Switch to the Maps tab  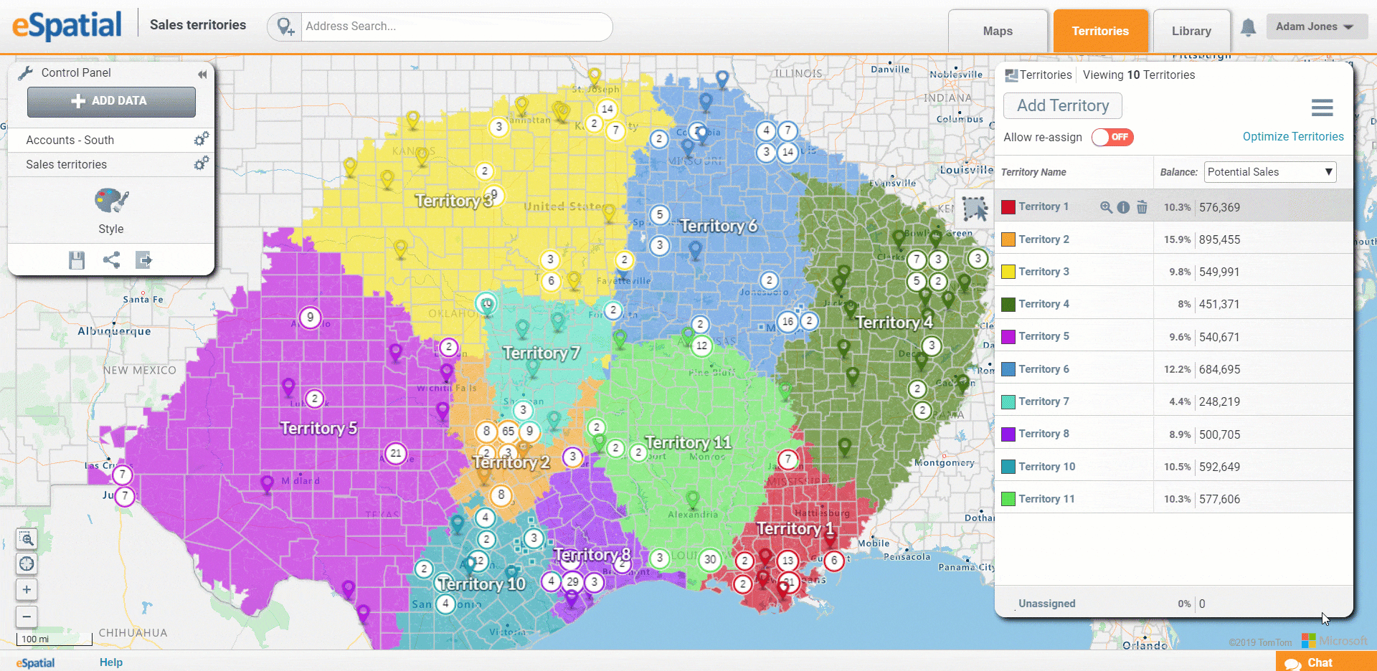pos(998,31)
